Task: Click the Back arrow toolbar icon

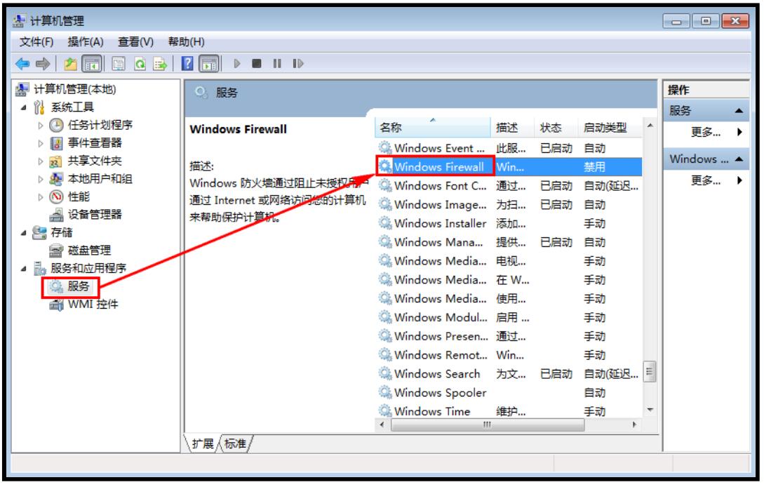Action: tap(22, 64)
